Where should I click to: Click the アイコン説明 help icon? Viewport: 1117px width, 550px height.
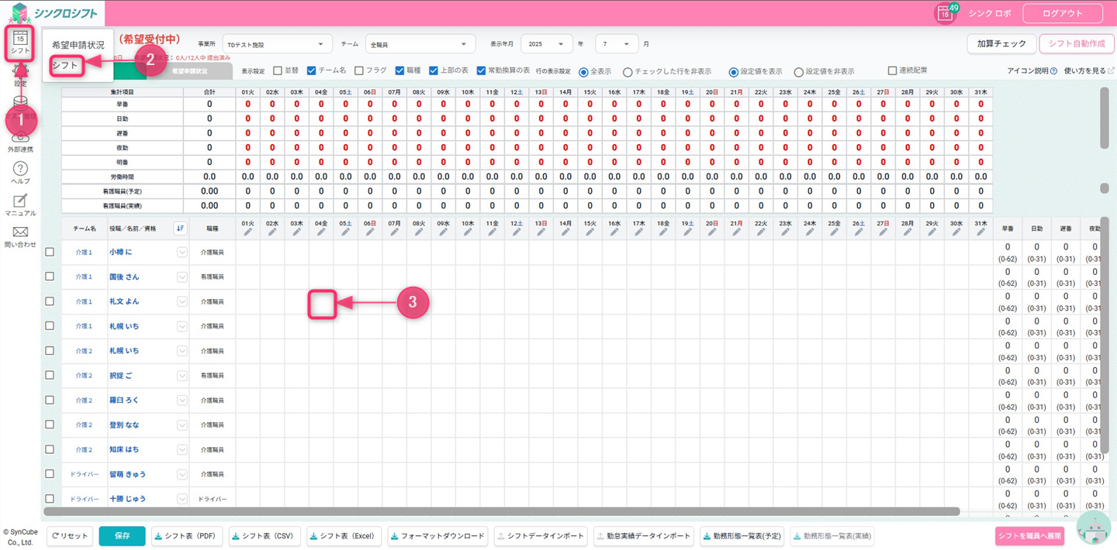(1053, 71)
